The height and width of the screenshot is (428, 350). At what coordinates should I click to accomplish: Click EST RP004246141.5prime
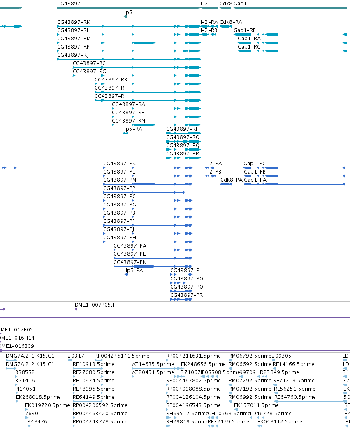(122, 356)
